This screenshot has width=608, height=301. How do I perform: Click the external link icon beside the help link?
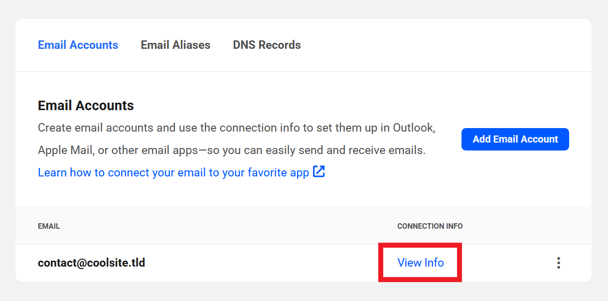(319, 172)
